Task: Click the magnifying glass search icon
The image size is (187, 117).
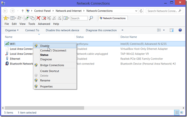Action: click(x=91, y=18)
